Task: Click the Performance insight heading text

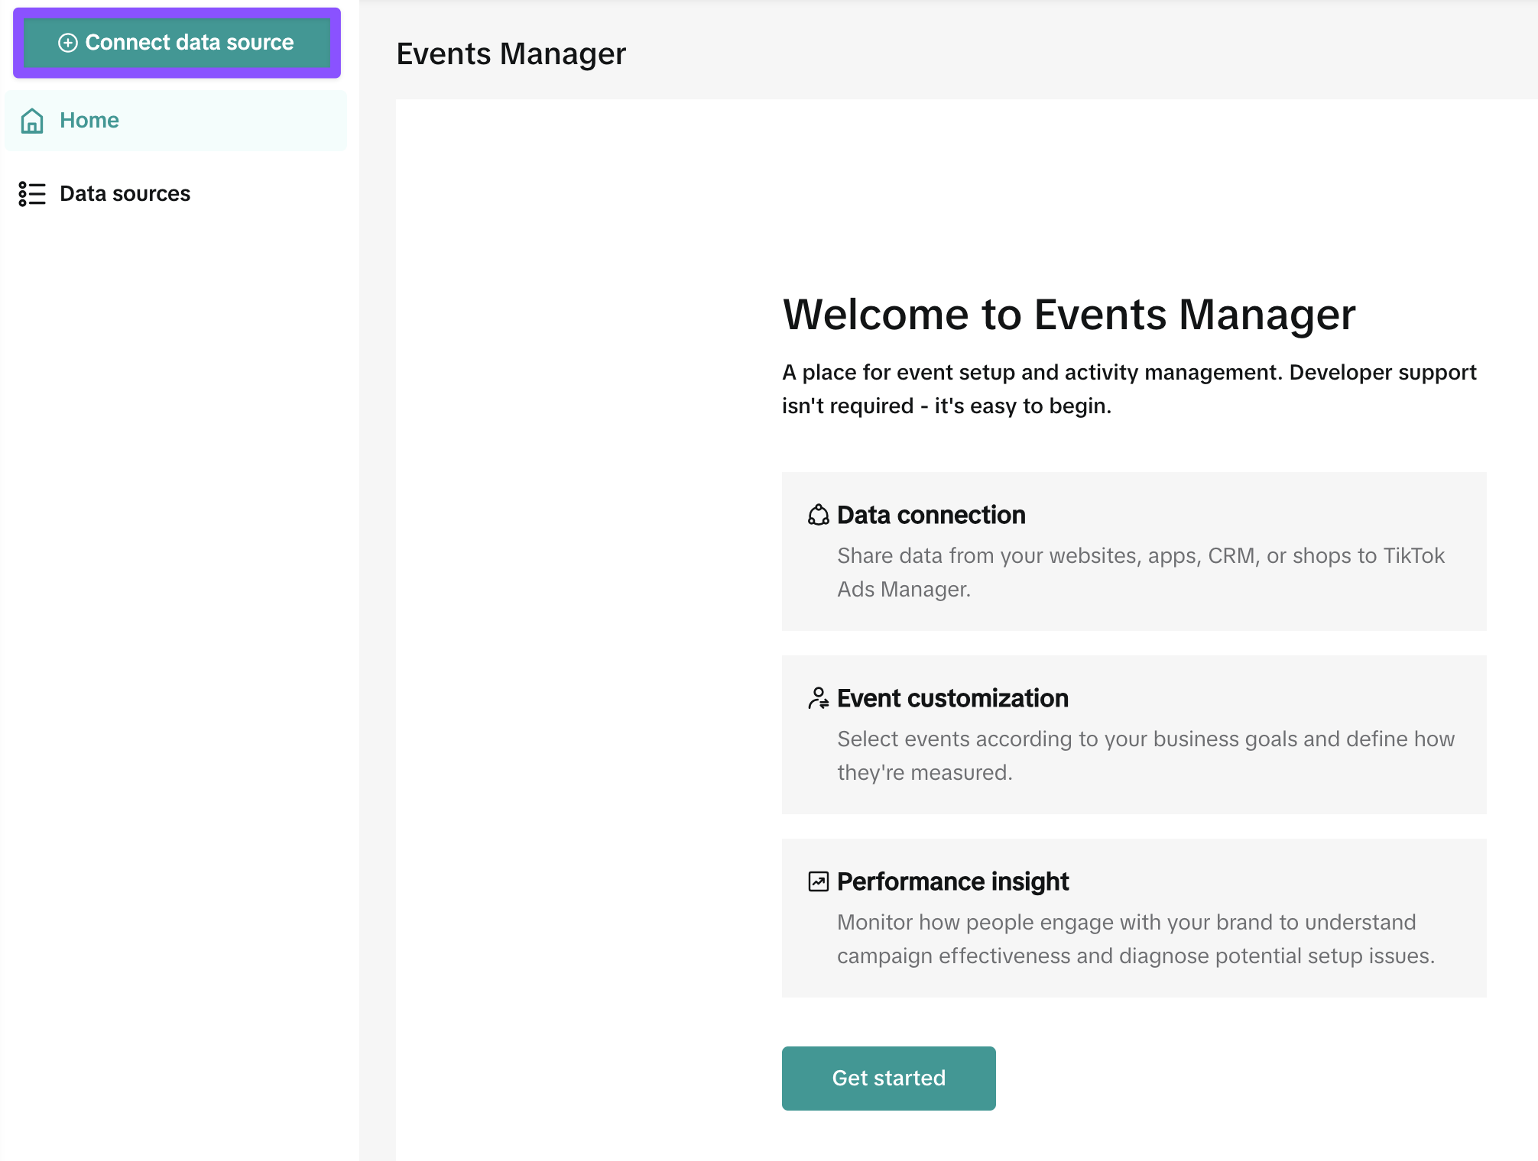Action: click(952, 881)
